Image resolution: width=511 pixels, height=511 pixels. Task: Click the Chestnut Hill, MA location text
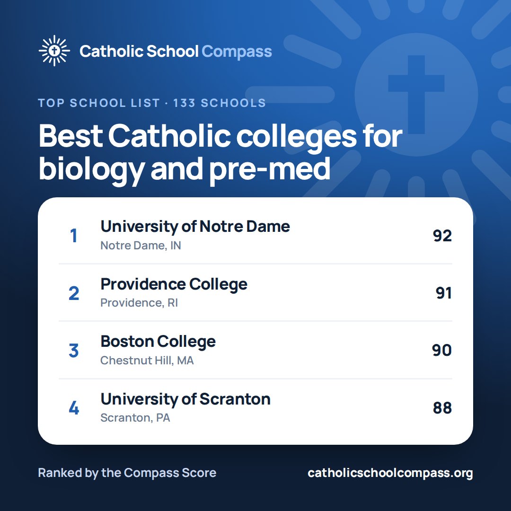[147, 360]
